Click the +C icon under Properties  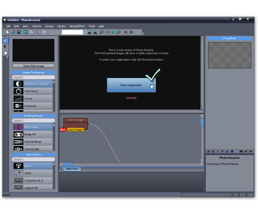coord(246,151)
